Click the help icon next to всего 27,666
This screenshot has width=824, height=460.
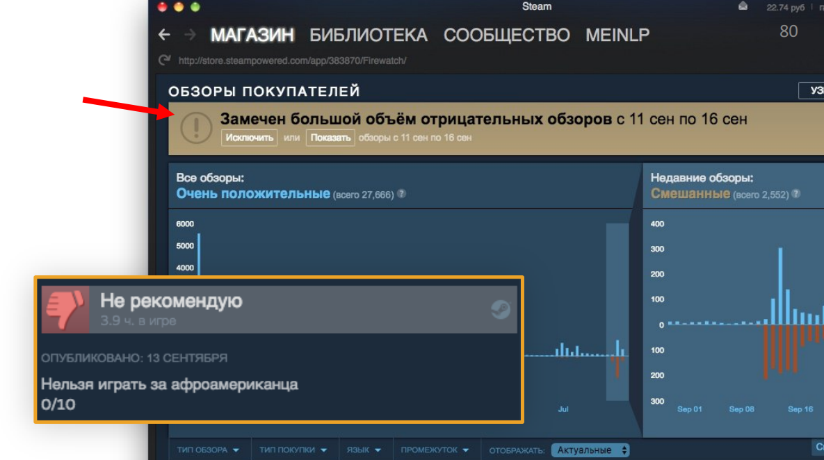click(x=401, y=195)
